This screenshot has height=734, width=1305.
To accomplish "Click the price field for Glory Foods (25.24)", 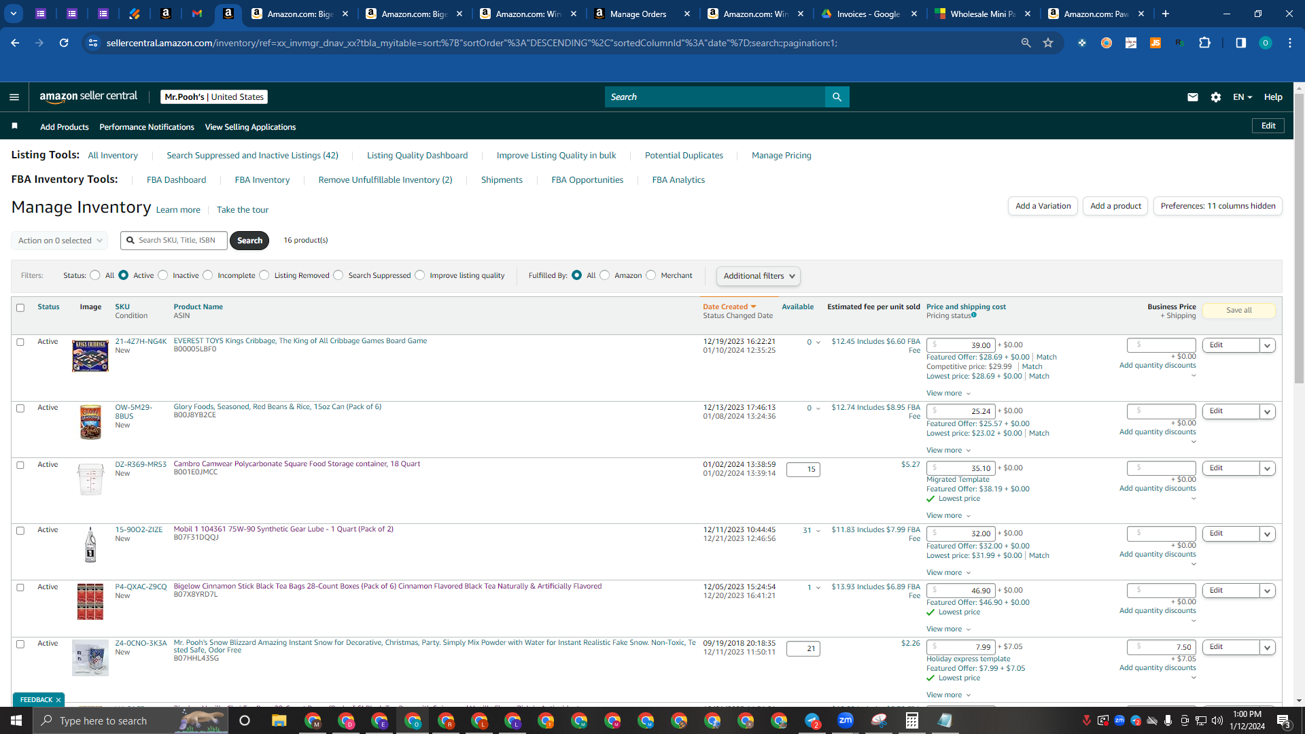I will pos(960,412).
